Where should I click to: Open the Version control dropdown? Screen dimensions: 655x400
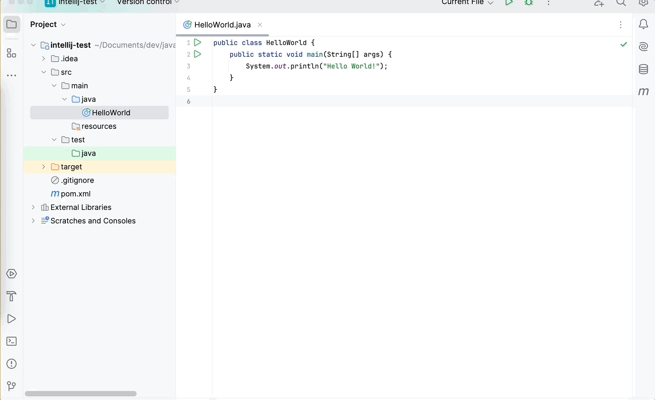[148, 2]
